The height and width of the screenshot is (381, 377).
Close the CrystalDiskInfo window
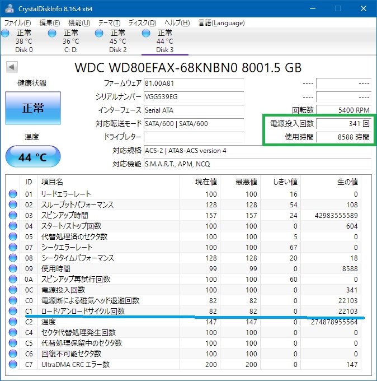364,9
